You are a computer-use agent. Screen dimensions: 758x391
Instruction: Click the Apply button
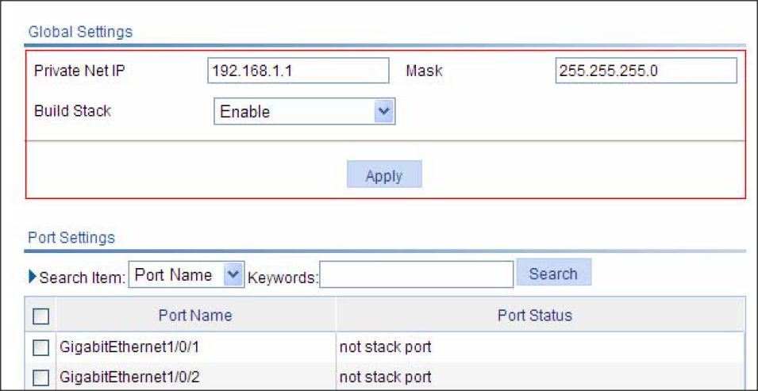384,175
